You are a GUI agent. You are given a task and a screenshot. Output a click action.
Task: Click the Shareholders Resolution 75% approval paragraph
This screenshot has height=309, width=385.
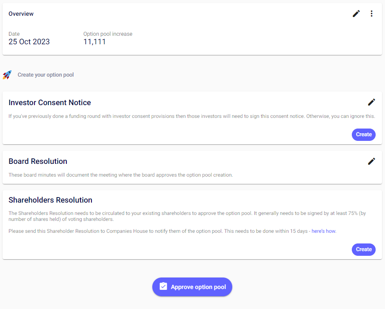(187, 216)
